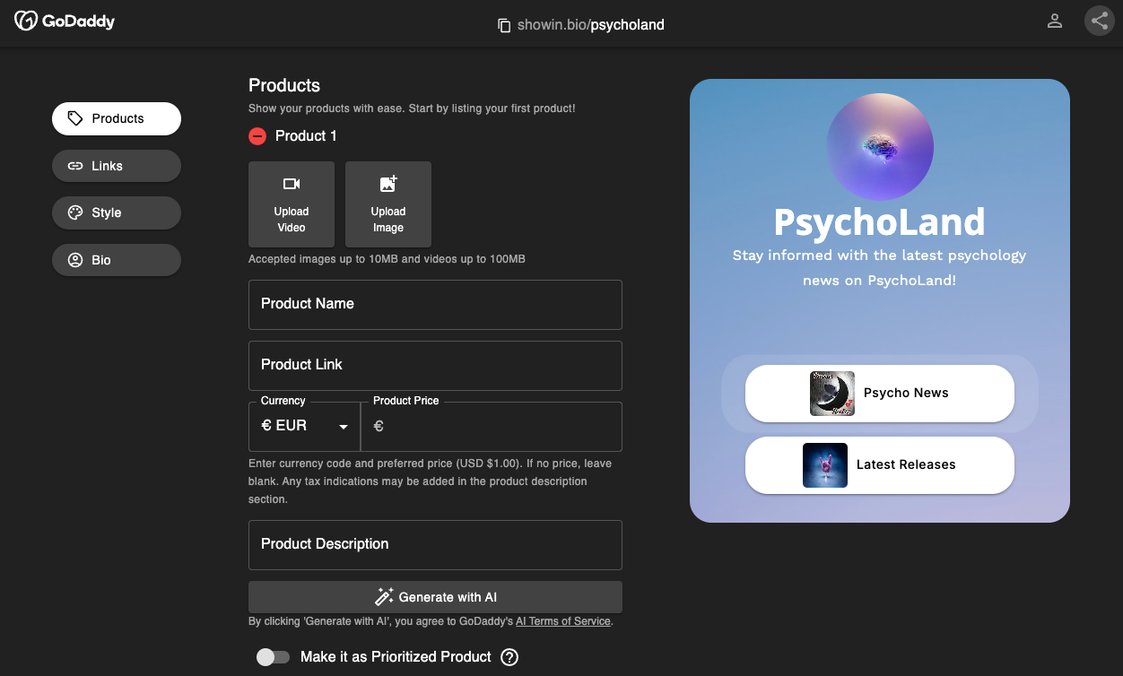Remove Product 1 with red minus icon
This screenshot has width=1123, height=676.
click(x=257, y=136)
